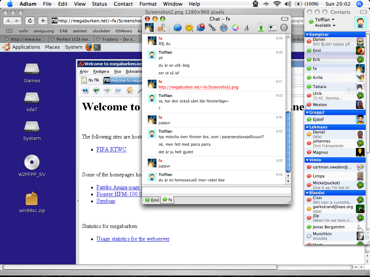This screenshot has height=277, width=370.
Task: Click the Wi-Fi icon in the menu bar
Action: coord(277,4)
